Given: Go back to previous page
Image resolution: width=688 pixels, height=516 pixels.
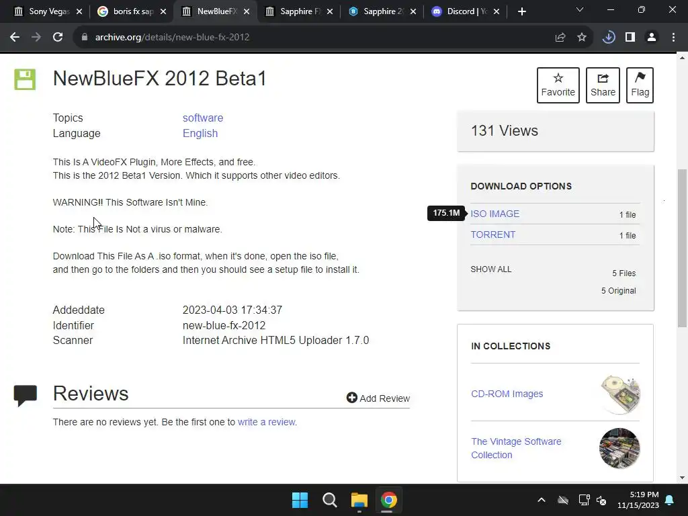Looking at the screenshot, I should 15,38.
